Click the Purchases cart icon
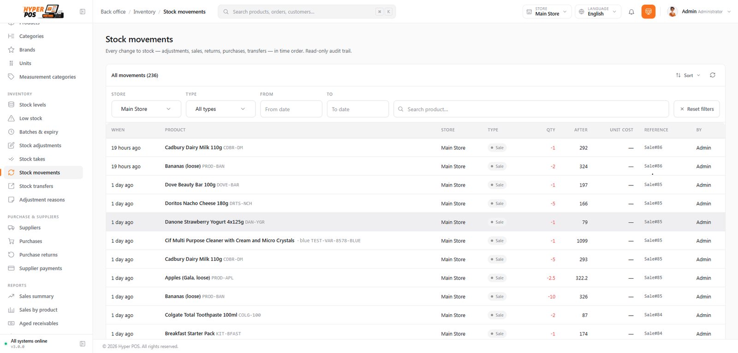 11,241
